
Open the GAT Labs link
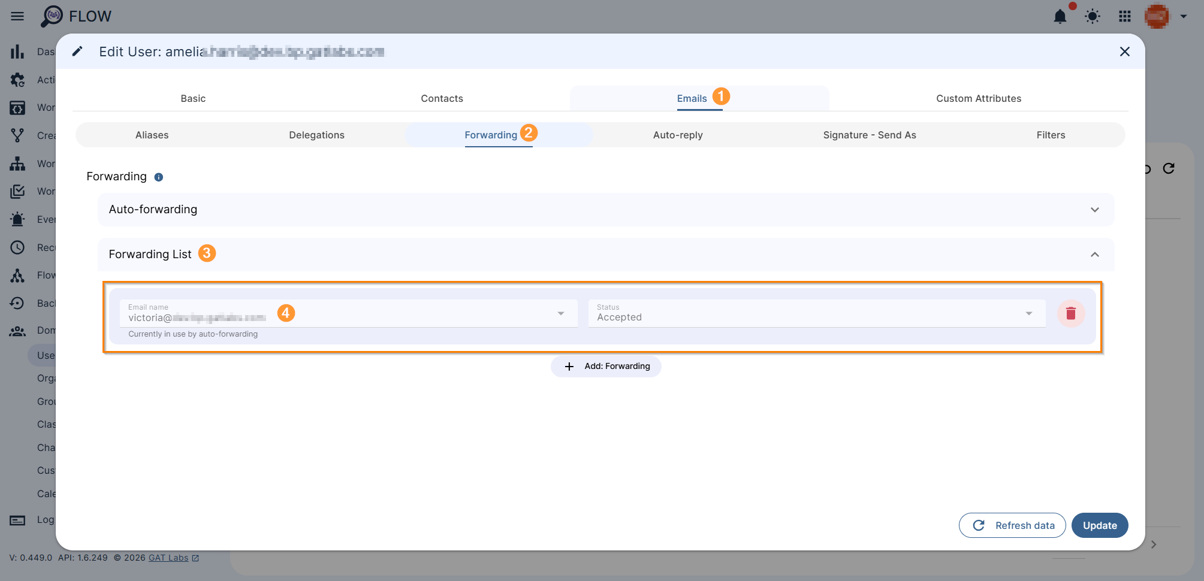click(x=168, y=558)
